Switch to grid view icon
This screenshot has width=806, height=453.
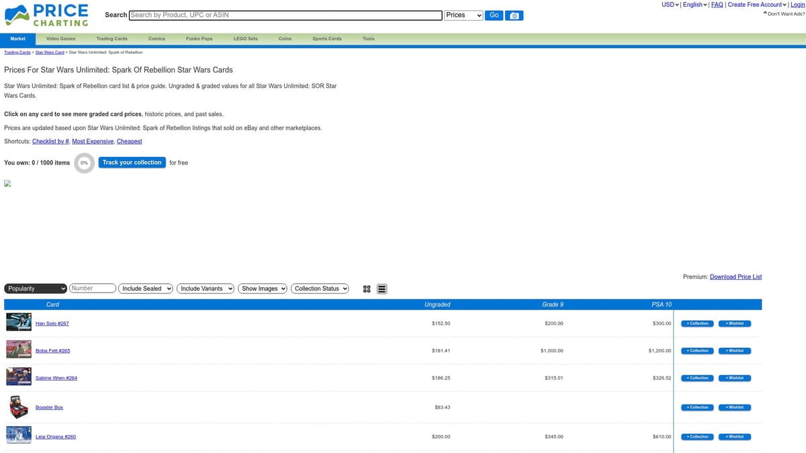tap(367, 289)
